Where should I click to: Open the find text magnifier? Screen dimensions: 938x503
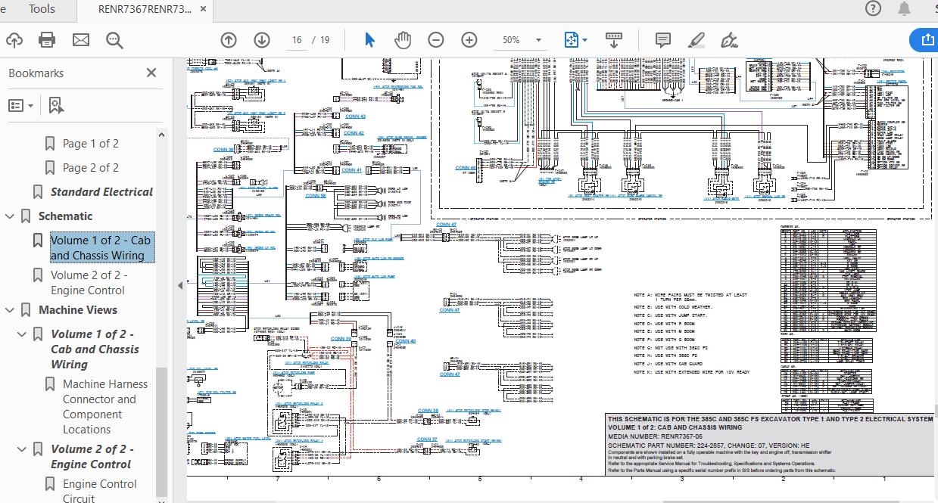tap(114, 40)
